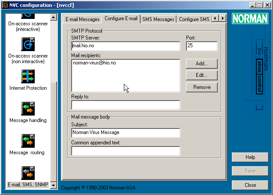The image size is (273, 195).
Task: Select norman-virus@hio.no in the recipients list
Action: (x=94, y=63)
